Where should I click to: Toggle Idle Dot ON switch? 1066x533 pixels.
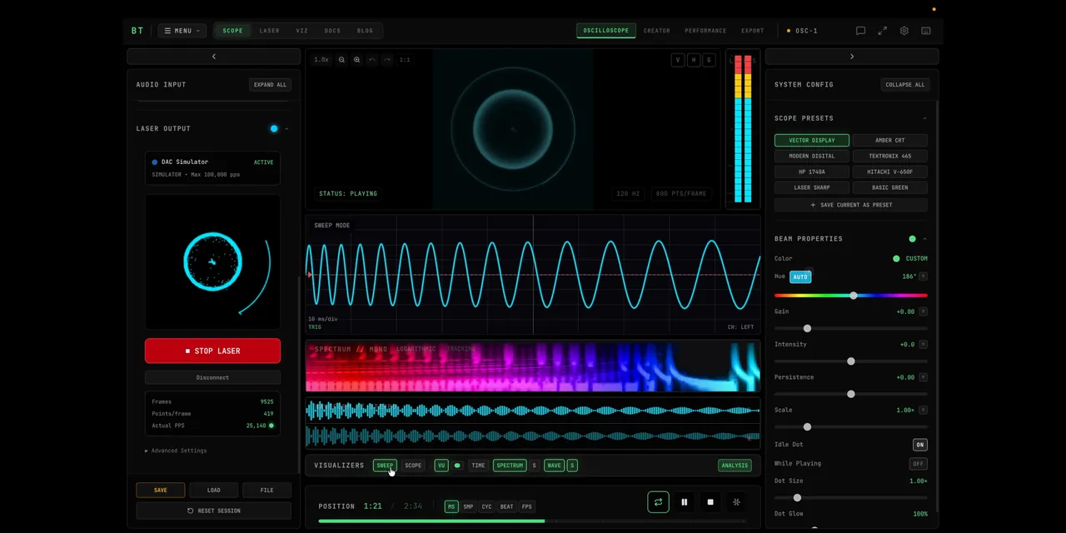[x=920, y=445]
